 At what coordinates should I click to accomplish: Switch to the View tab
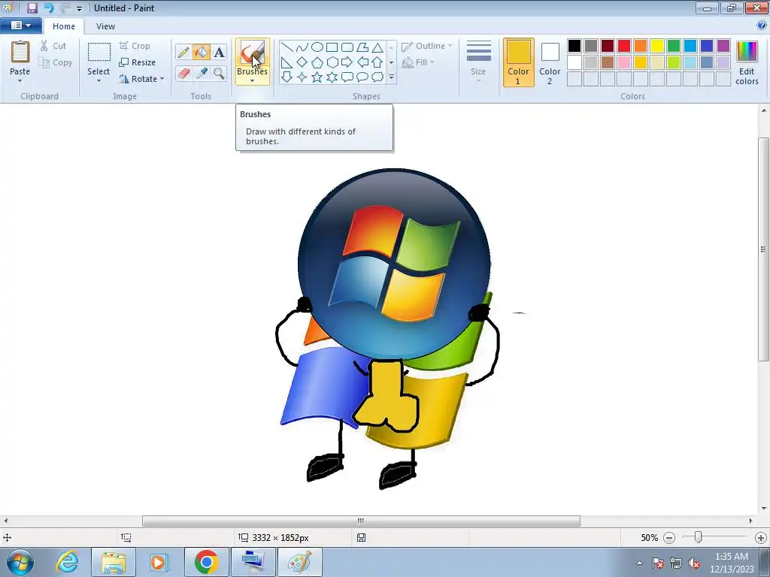[x=105, y=26]
